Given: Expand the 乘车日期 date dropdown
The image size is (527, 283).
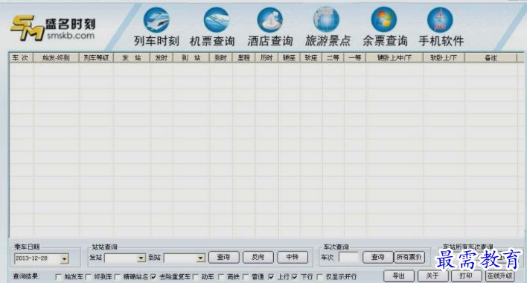Looking at the screenshot, I should [x=64, y=258].
